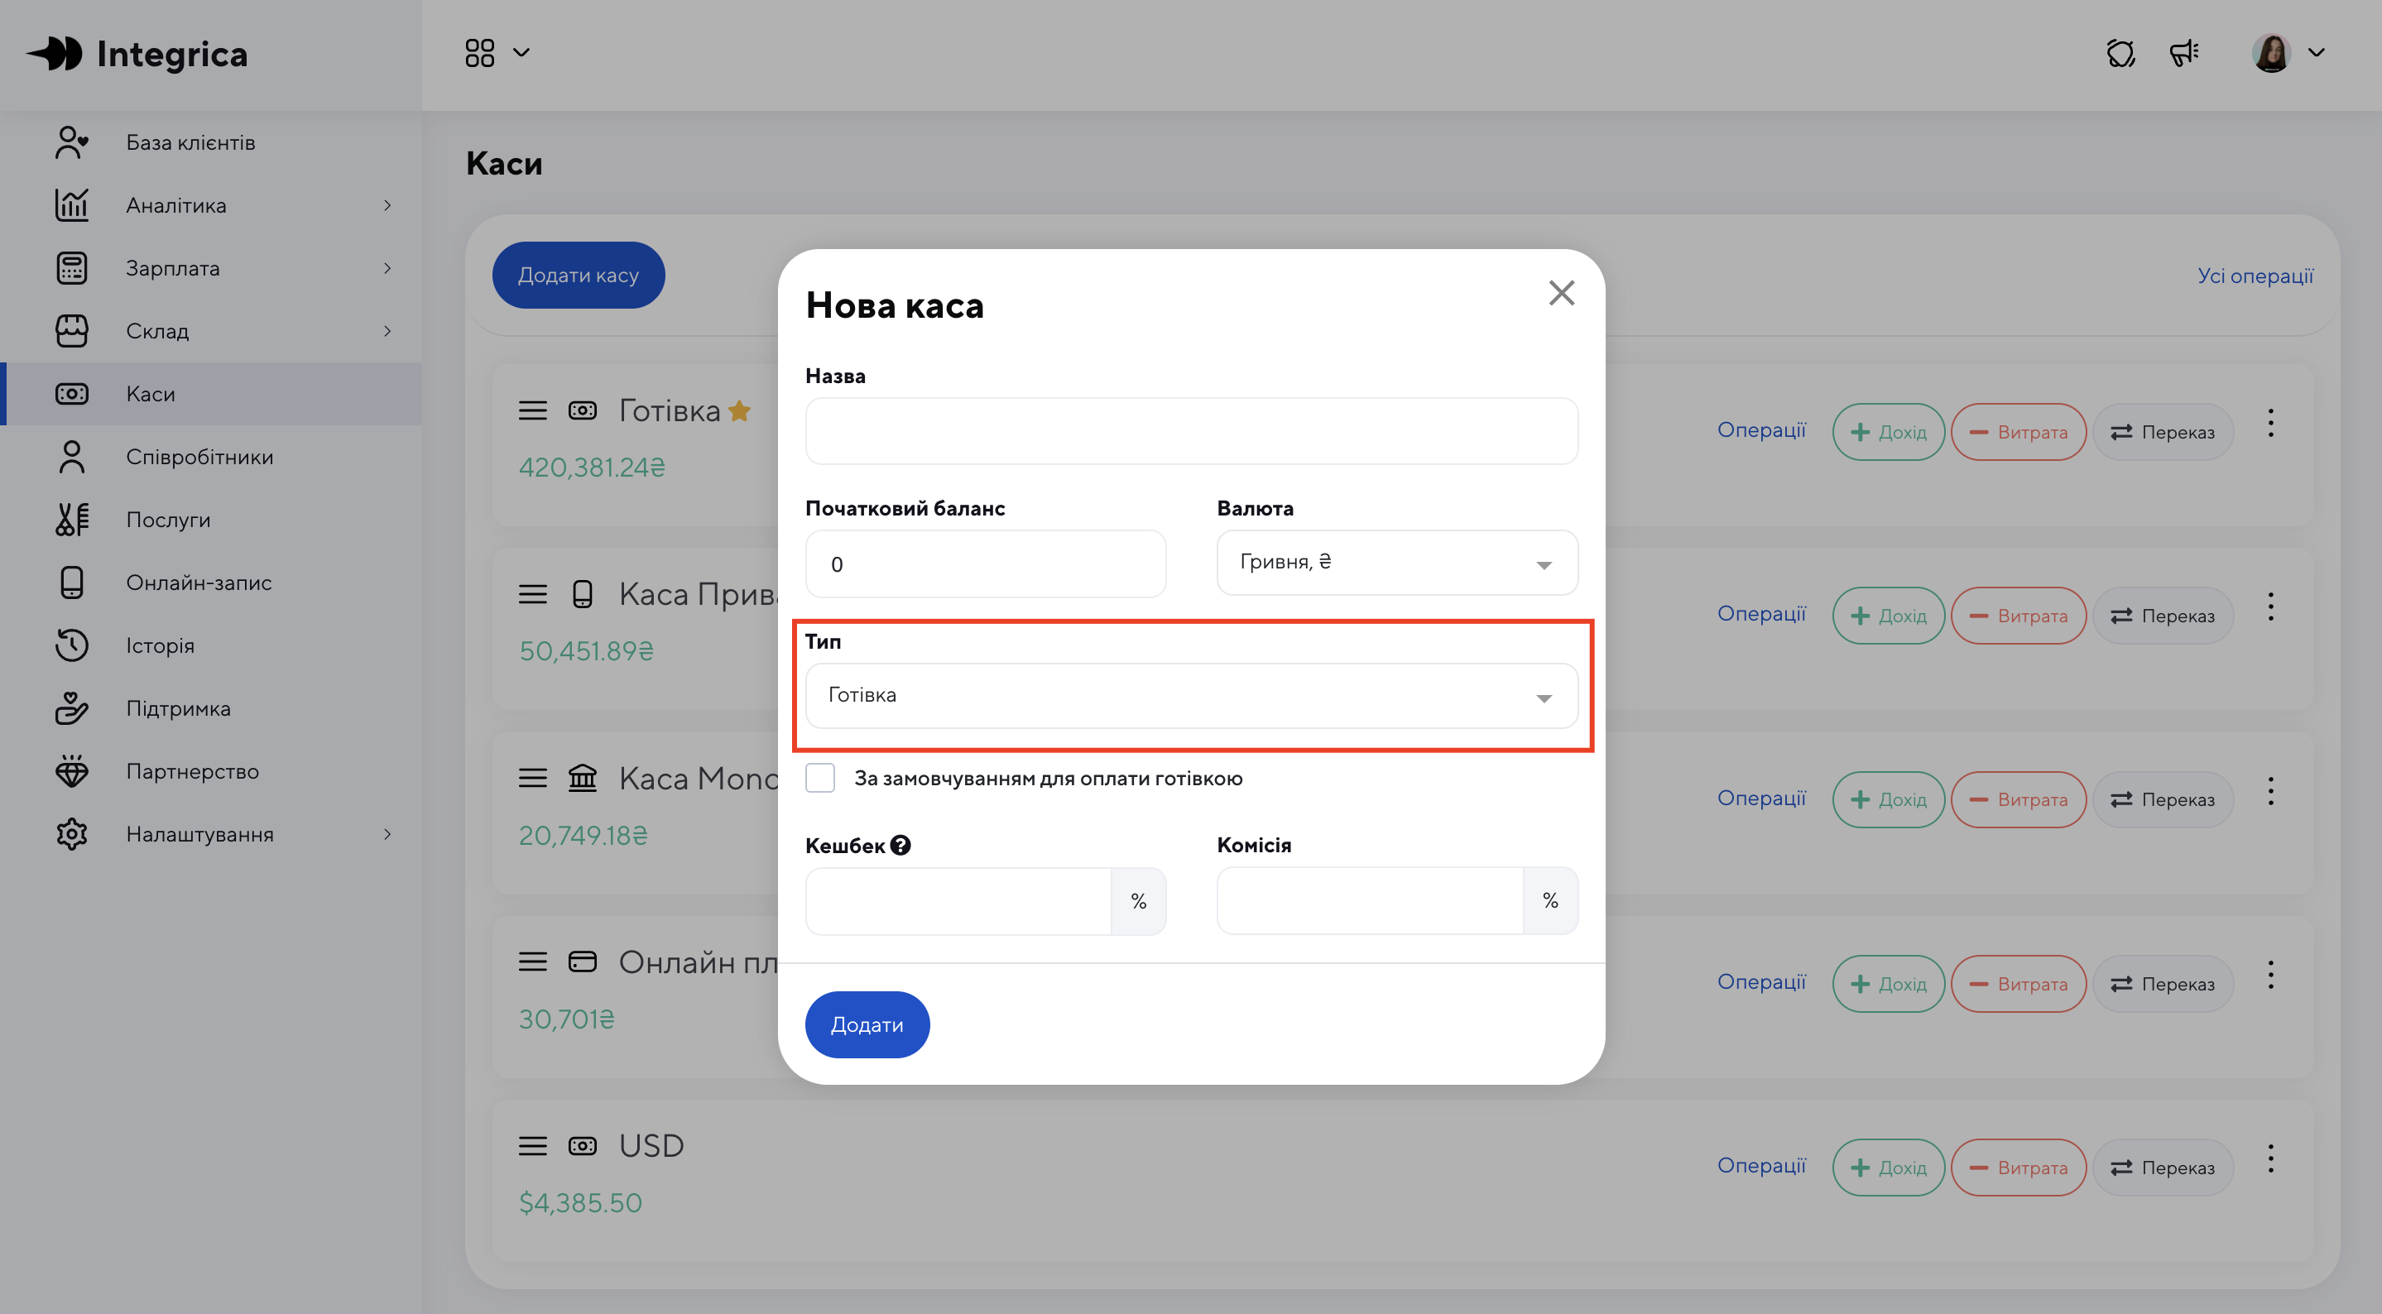Click the three-dot menu for Готівка row
The width and height of the screenshot is (2382, 1314).
pos(2270,424)
